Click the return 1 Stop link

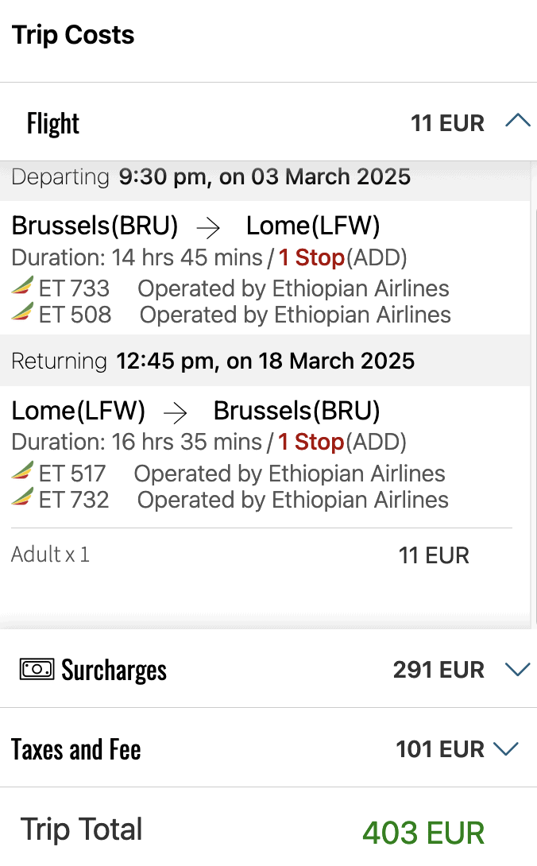[x=311, y=442]
